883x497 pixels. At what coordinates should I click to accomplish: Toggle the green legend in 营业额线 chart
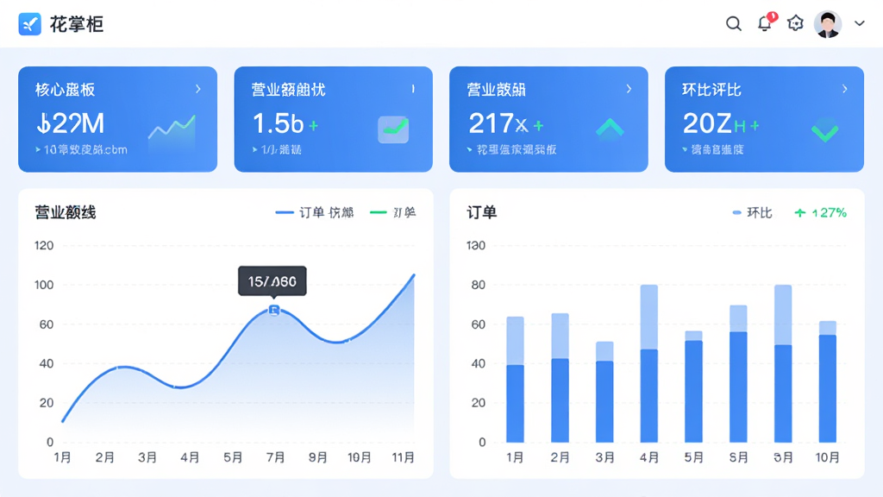tap(392, 212)
